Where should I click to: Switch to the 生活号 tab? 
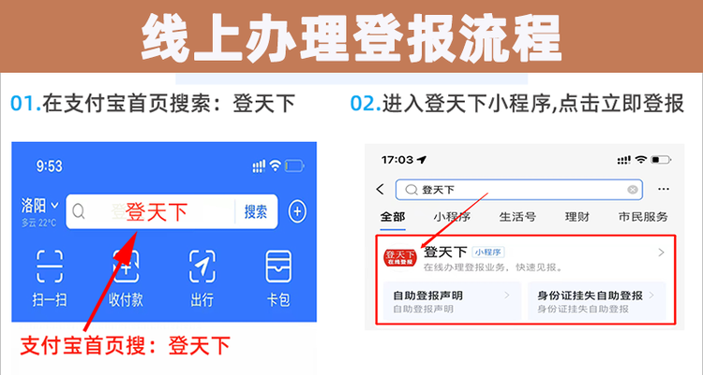[x=517, y=217]
